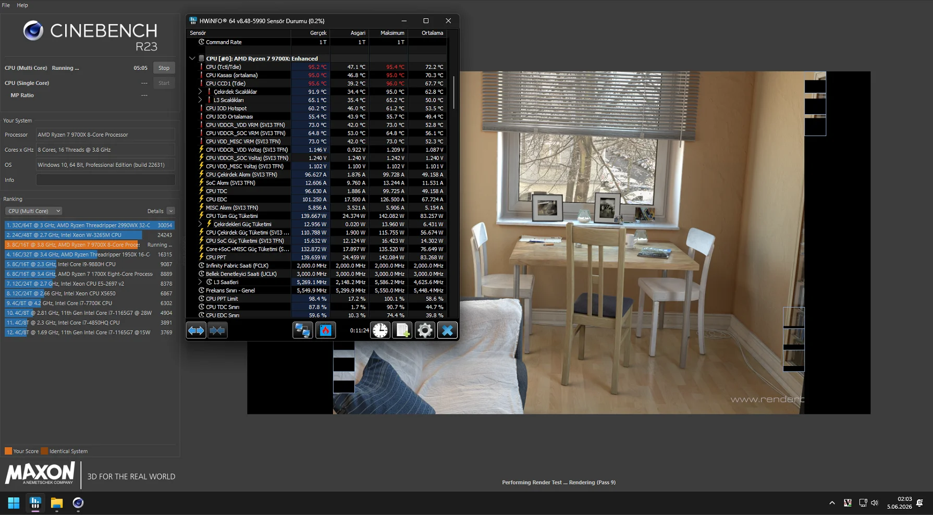Open File Explorer from the taskbar
This screenshot has width=933, height=515.
pos(57,502)
